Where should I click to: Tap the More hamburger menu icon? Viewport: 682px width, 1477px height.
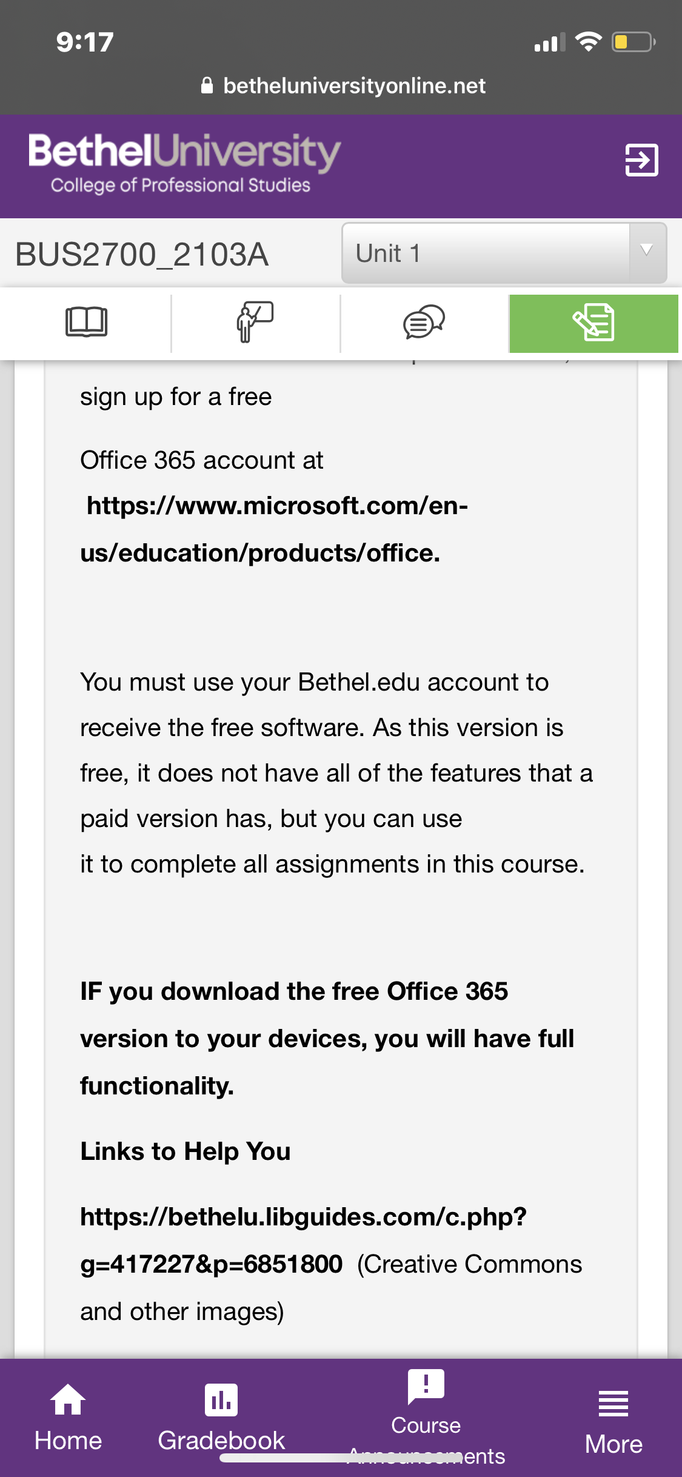pyautogui.click(x=613, y=1404)
